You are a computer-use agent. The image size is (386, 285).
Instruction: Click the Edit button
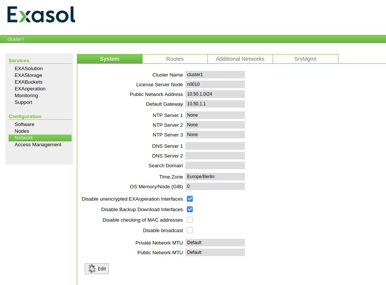pyautogui.click(x=97, y=268)
